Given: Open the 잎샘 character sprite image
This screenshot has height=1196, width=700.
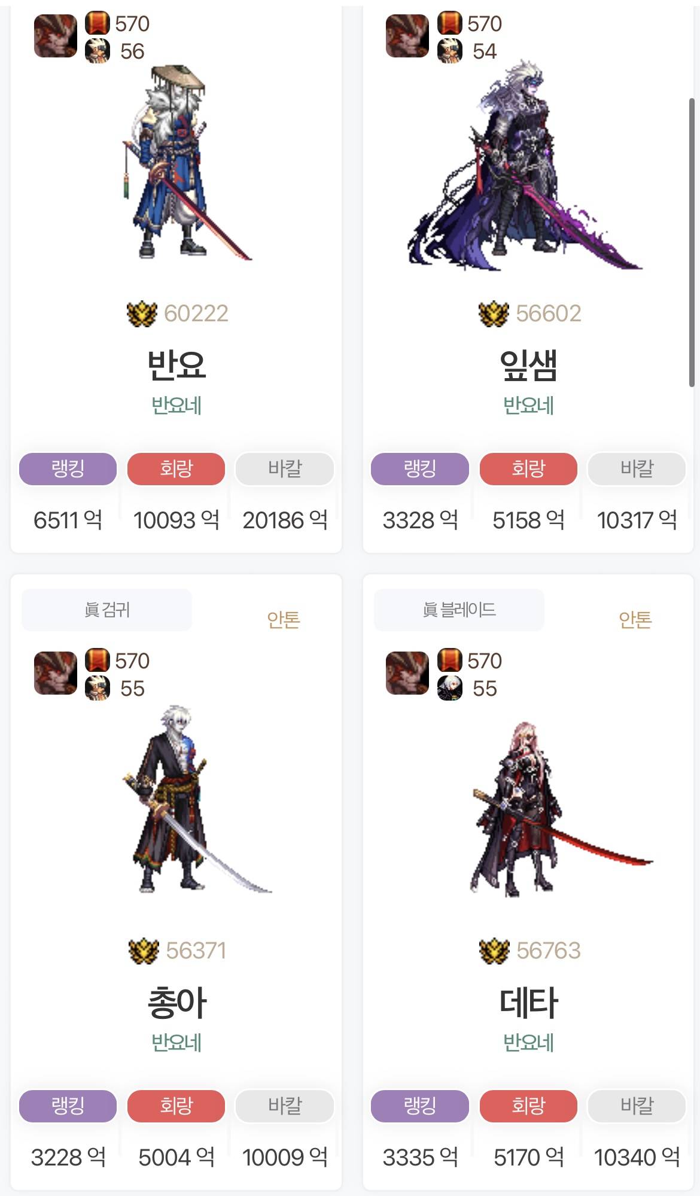Looking at the screenshot, I should [x=525, y=166].
